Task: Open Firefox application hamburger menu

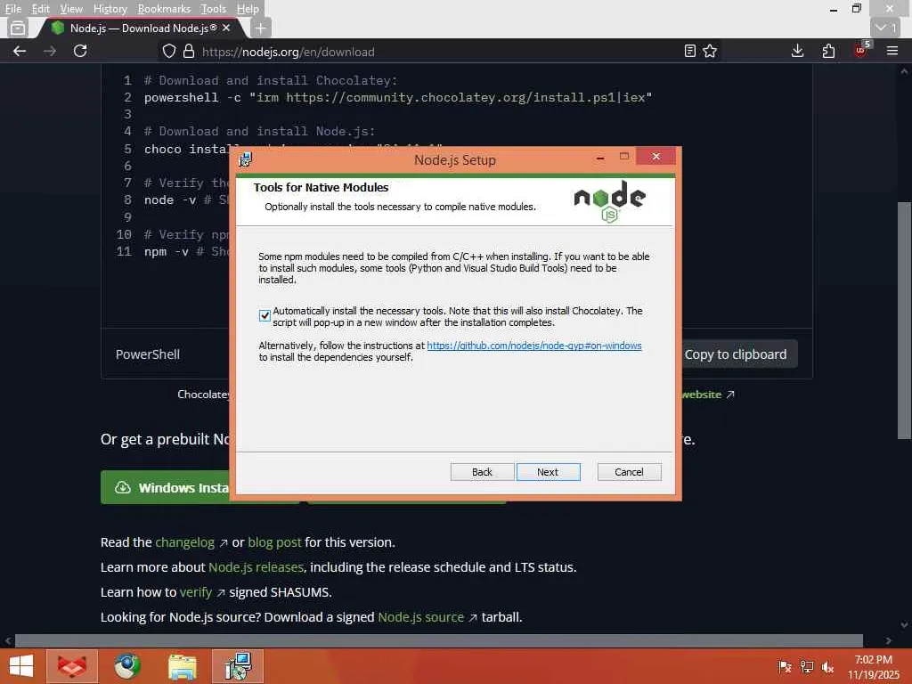Action: (x=892, y=51)
